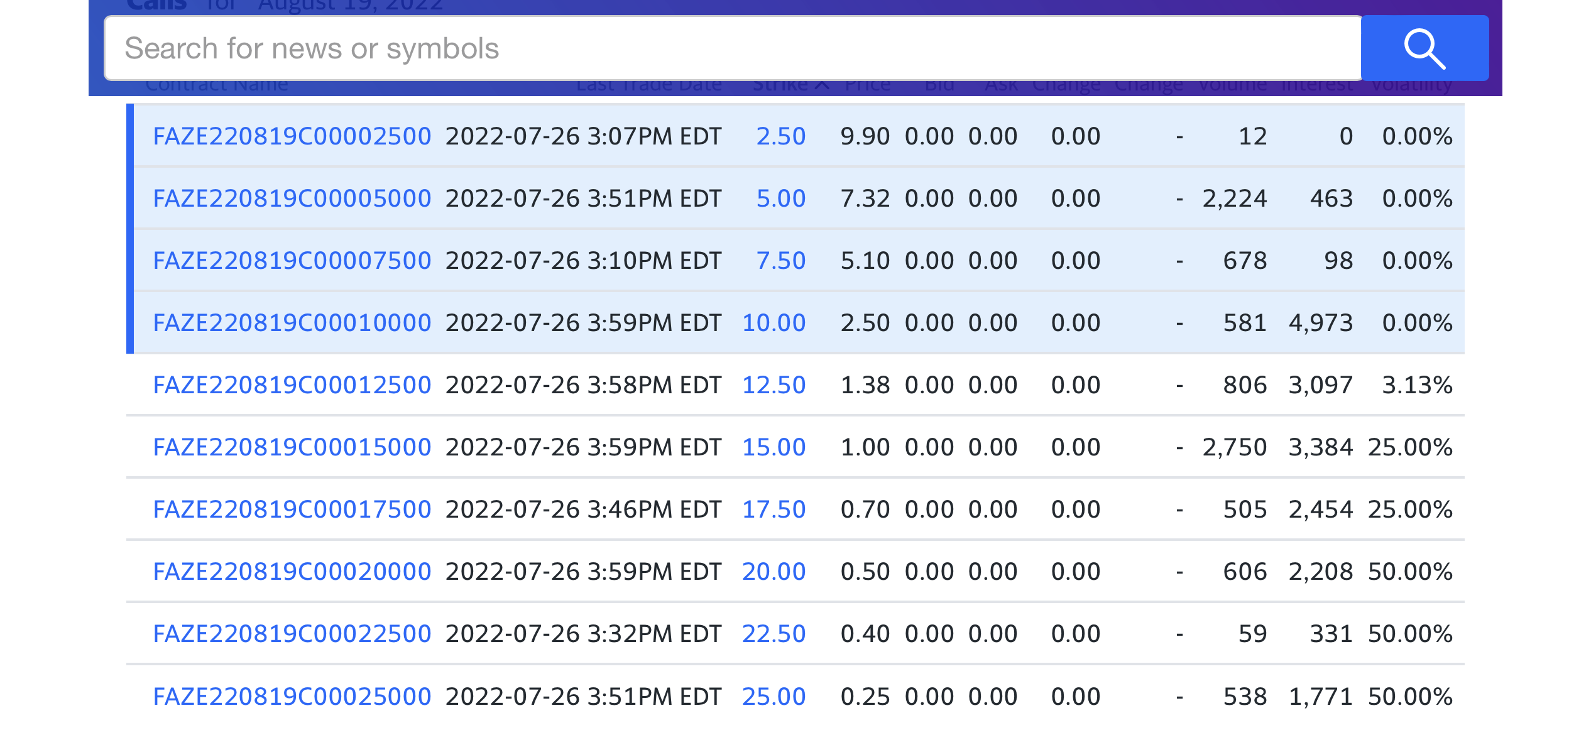The image size is (1591, 735).
Task: Click volume value 678
Action: (1245, 261)
